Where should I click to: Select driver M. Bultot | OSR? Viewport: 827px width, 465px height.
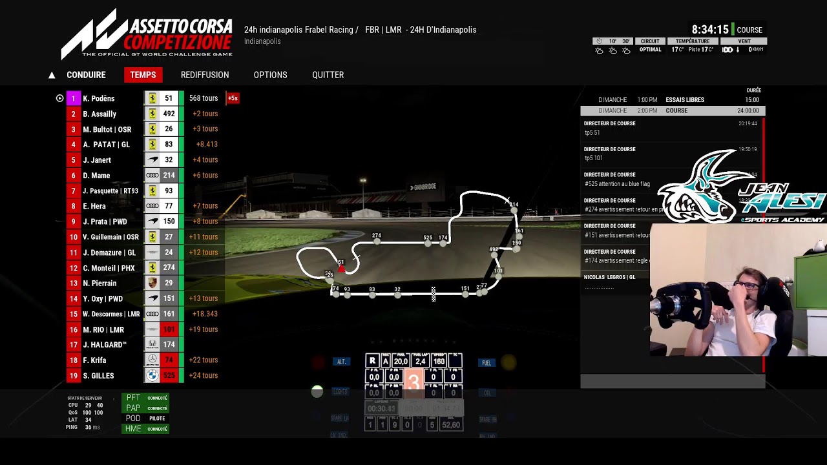(x=107, y=129)
